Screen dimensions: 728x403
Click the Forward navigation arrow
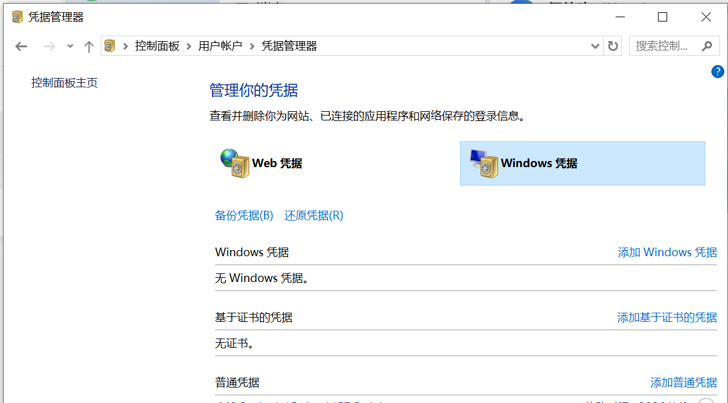click(49, 47)
